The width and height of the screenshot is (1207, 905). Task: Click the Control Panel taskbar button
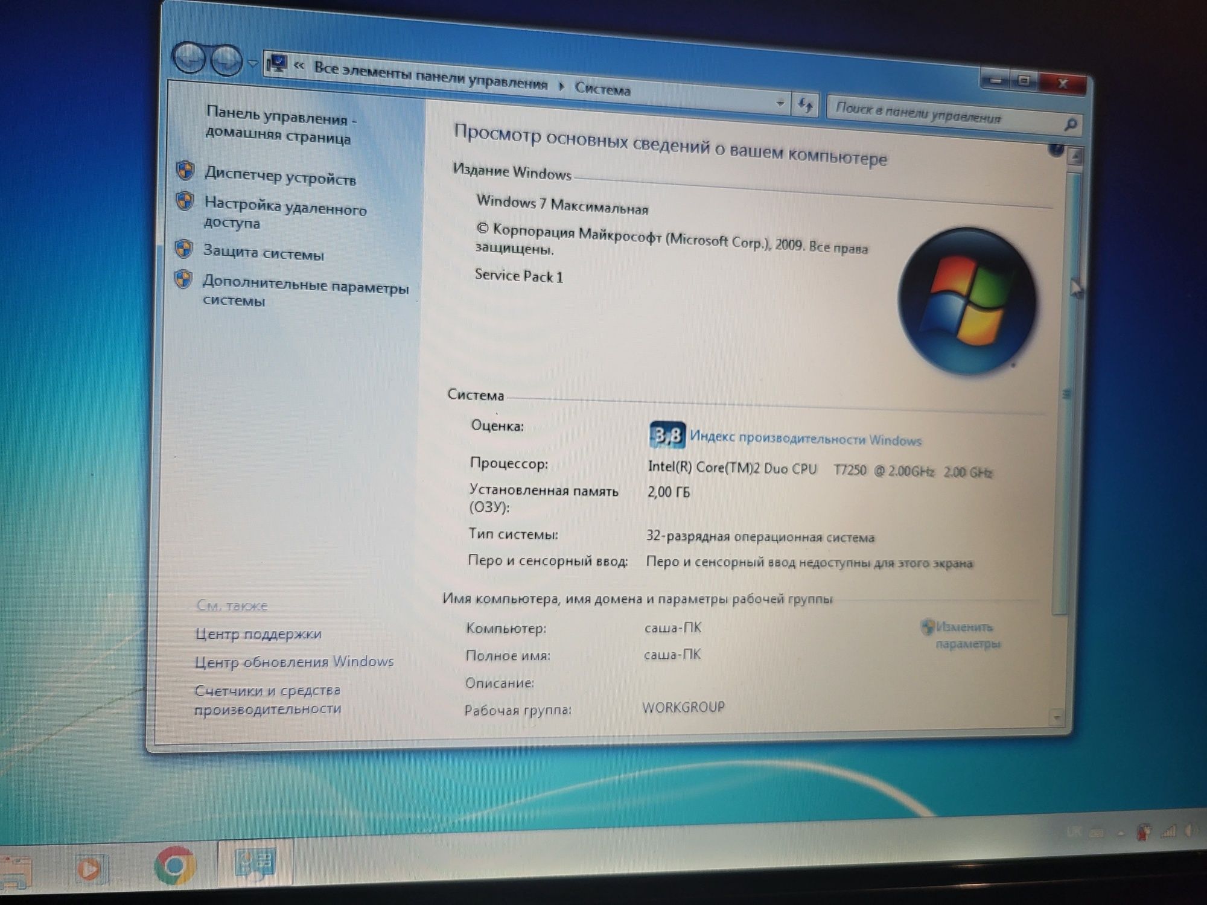(255, 863)
